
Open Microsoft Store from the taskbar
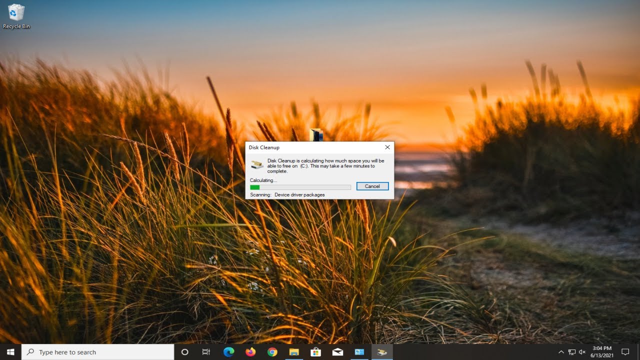315,352
